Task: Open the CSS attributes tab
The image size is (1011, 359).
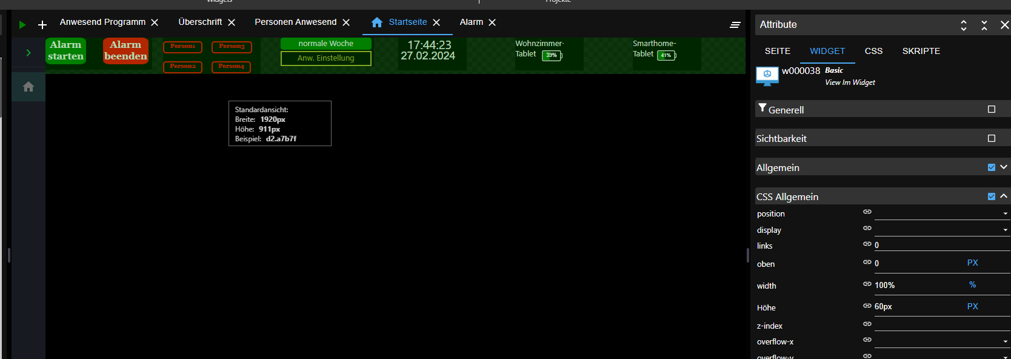Action: (x=873, y=51)
